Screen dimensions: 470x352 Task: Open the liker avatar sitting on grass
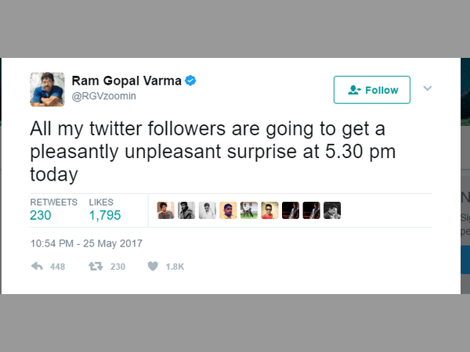[248, 210]
